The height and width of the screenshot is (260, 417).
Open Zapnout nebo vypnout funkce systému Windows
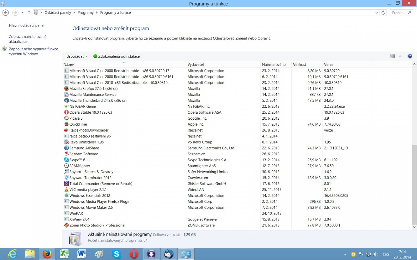(x=33, y=51)
